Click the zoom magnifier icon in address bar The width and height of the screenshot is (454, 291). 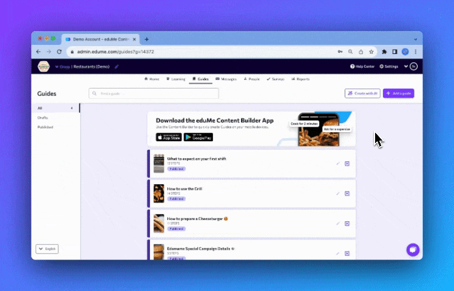coord(350,52)
